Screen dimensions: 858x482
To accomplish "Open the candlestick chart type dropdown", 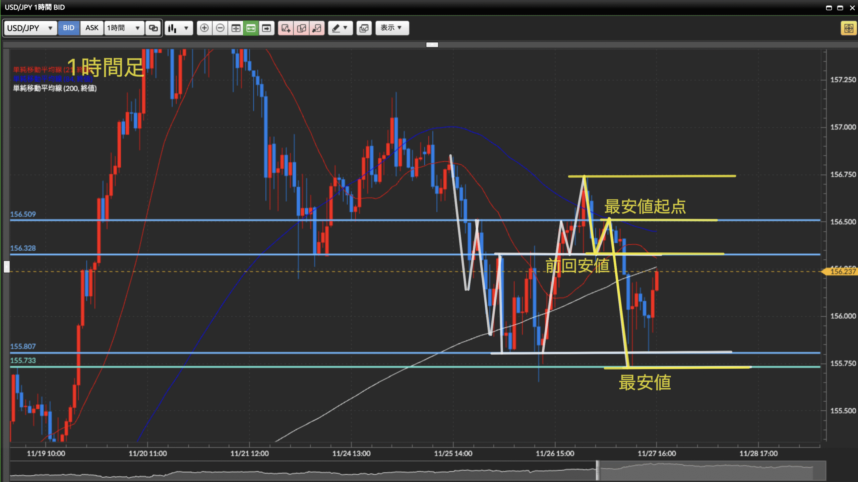I will (x=179, y=28).
